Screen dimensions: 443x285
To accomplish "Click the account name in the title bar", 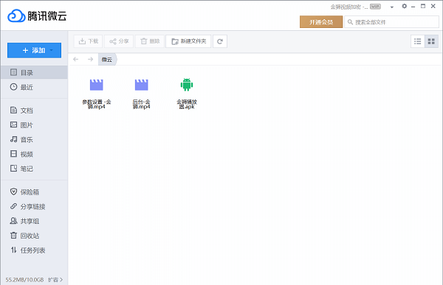I will (x=349, y=7).
